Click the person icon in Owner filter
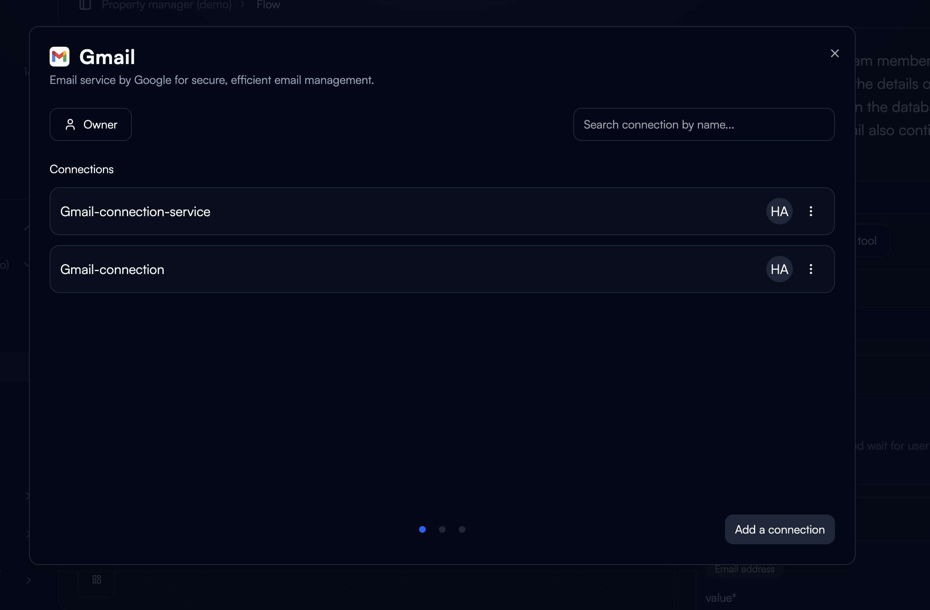Screen dimensions: 930x610 pyautogui.click(x=70, y=124)
